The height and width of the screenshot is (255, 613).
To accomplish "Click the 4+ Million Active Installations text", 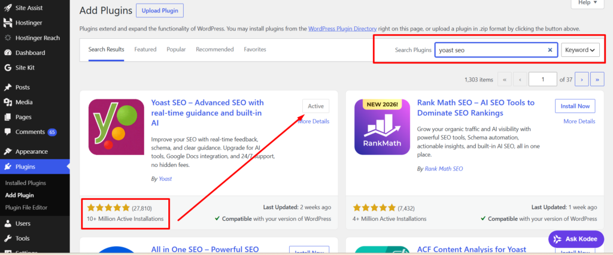I will (x=390, y=218).
